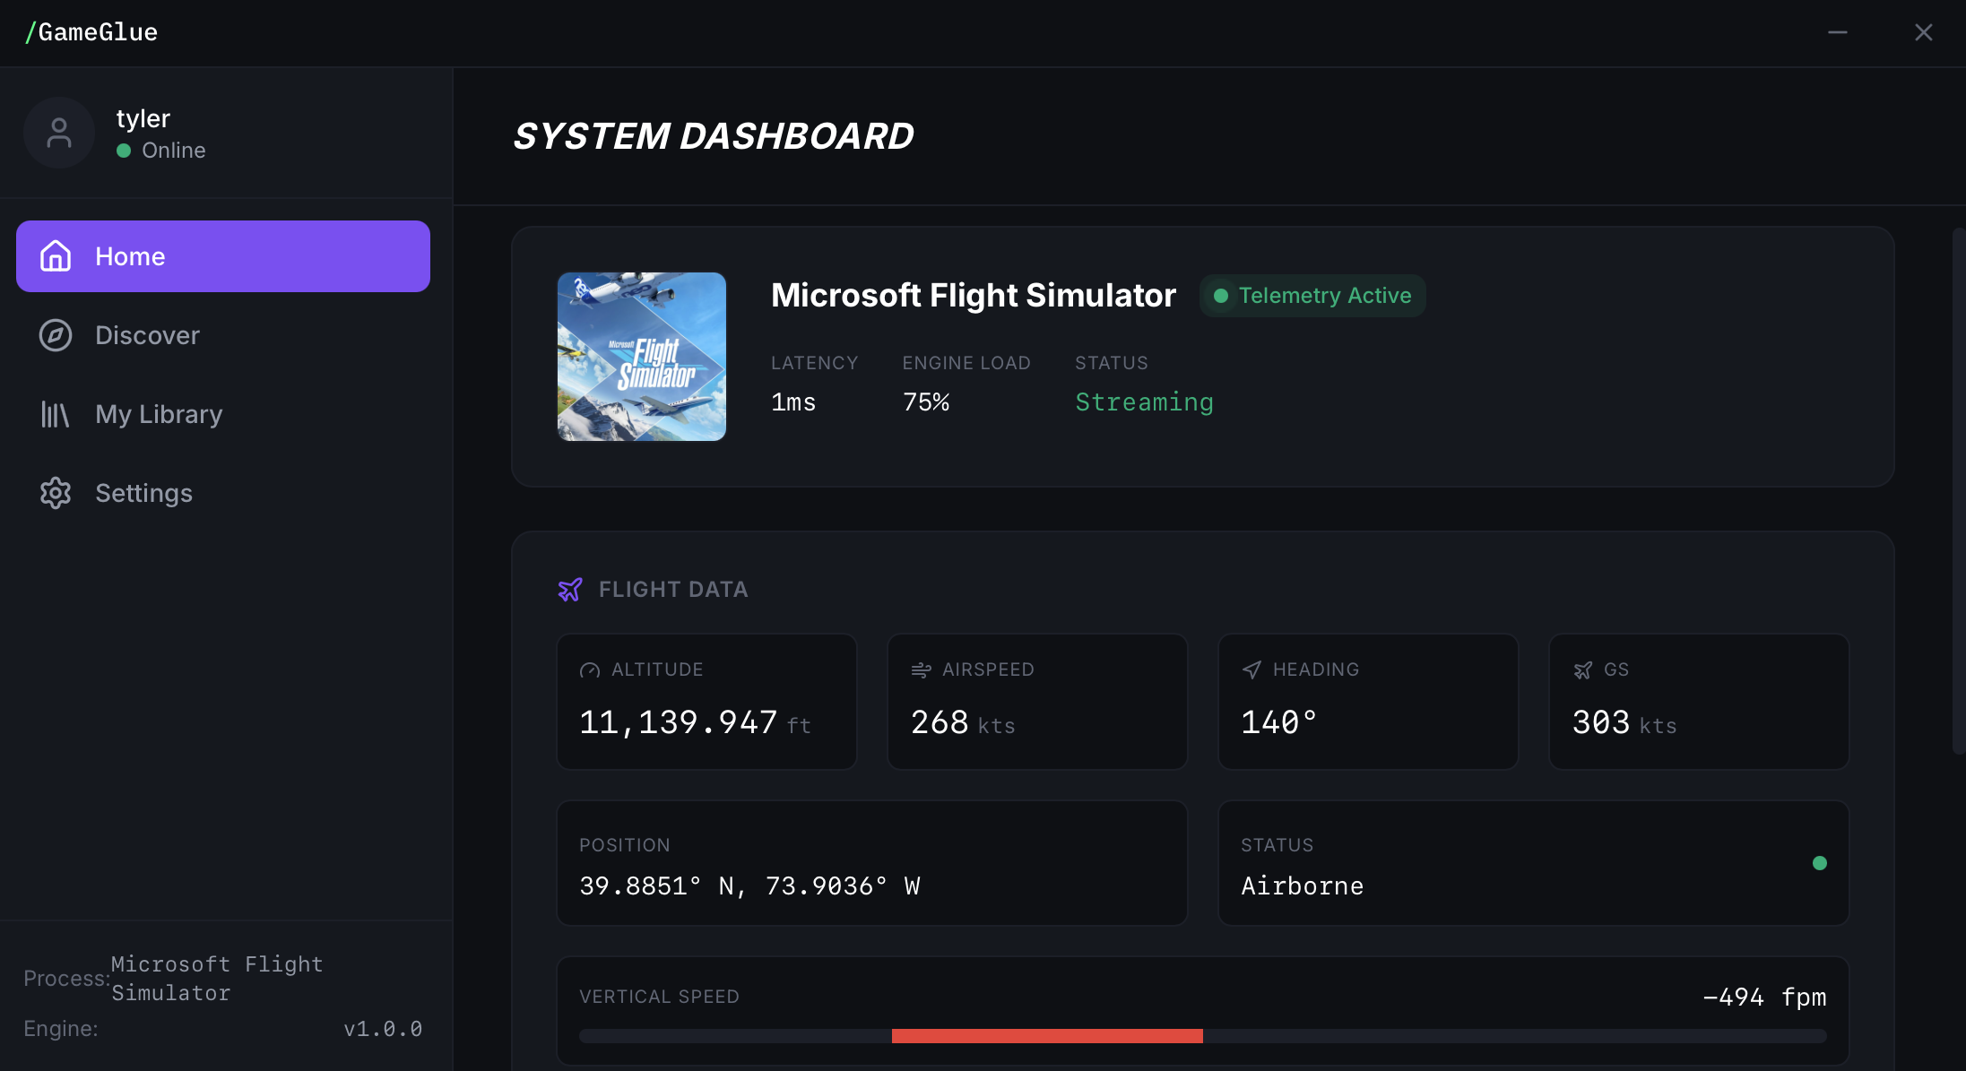The width and height of the screenshot is (1966, 1071).
Task: Toggle the Telemetry Active status badge
Action: [1312, 295]
